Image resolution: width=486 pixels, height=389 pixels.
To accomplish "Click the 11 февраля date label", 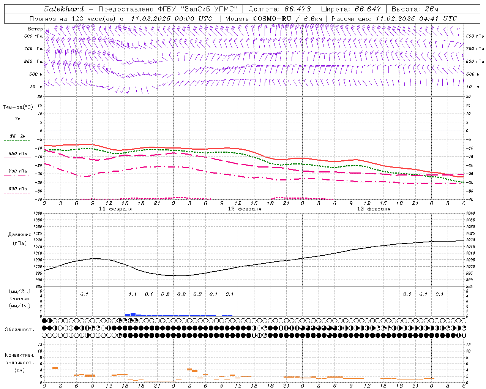I will (x=115, y=209).
